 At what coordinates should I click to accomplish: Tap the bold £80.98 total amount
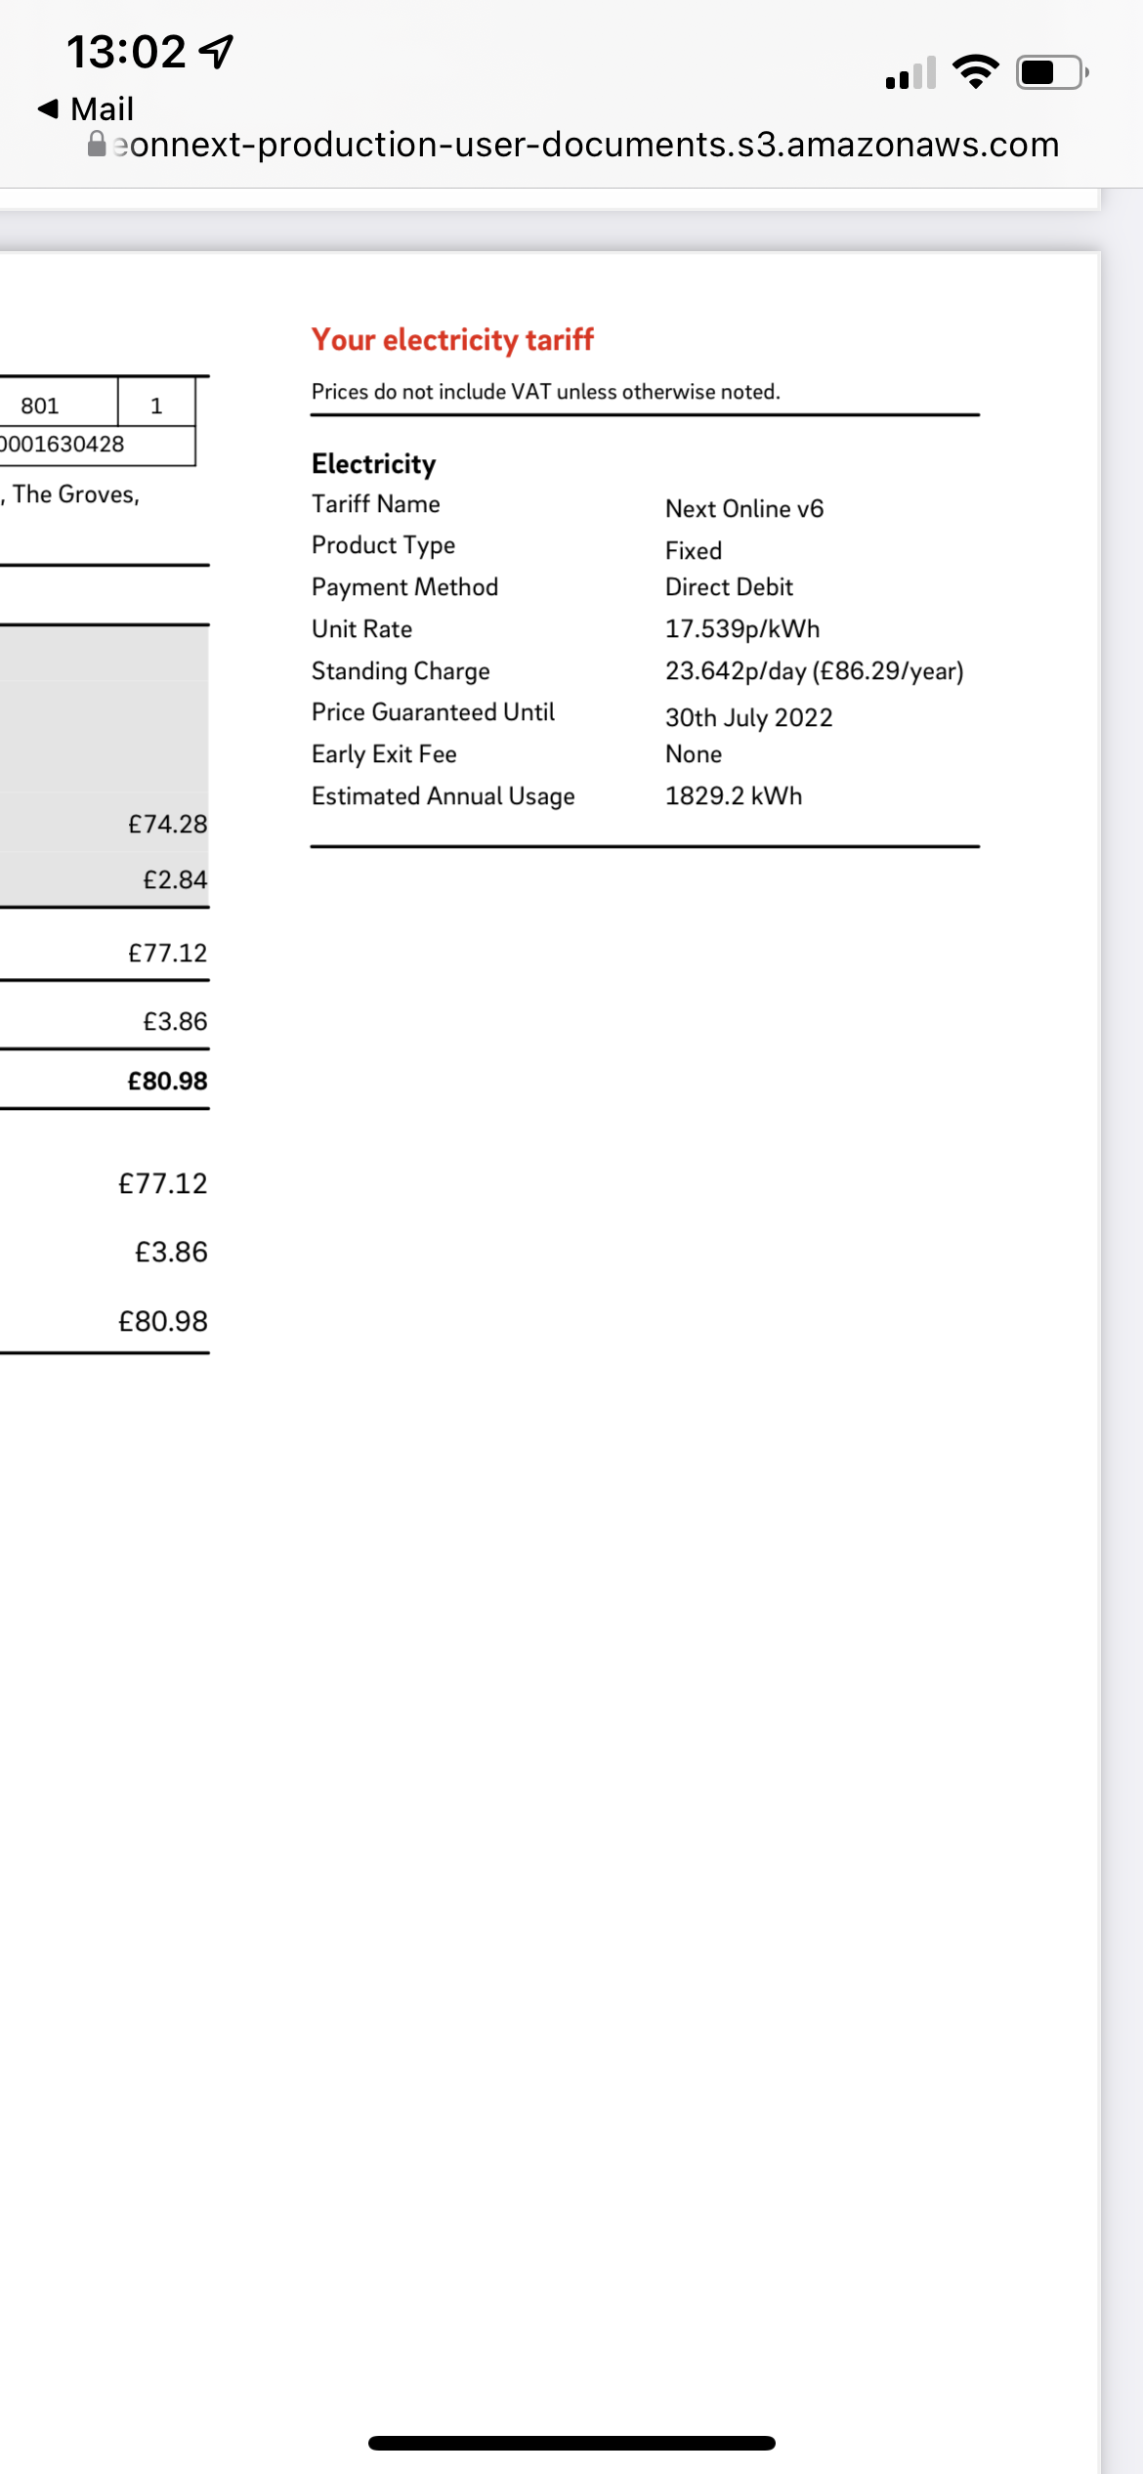[167, 1081]
